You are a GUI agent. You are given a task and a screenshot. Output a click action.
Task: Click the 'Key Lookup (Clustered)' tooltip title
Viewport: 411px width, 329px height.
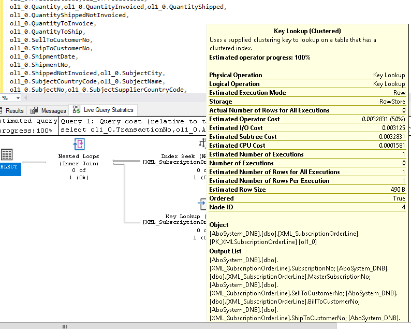click(x=307, y=31)
